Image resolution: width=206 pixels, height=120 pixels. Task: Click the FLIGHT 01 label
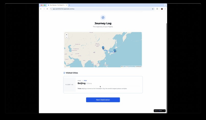coord(69,85)
